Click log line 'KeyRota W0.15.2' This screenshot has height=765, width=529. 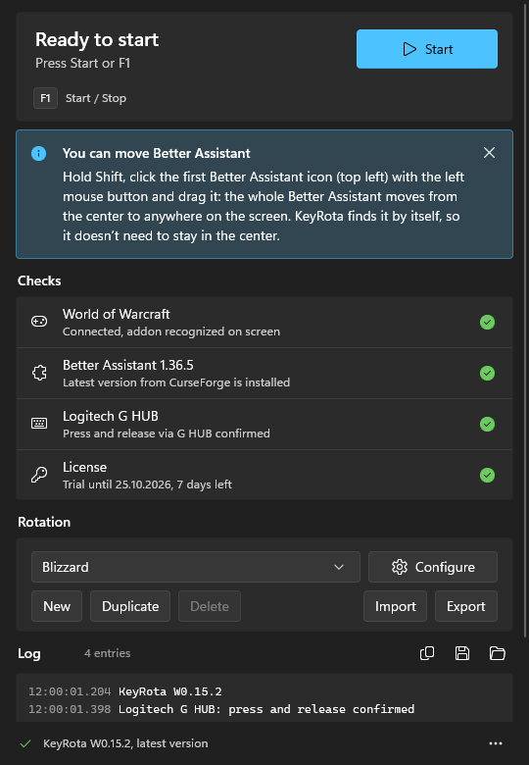(x=170, y=691)
